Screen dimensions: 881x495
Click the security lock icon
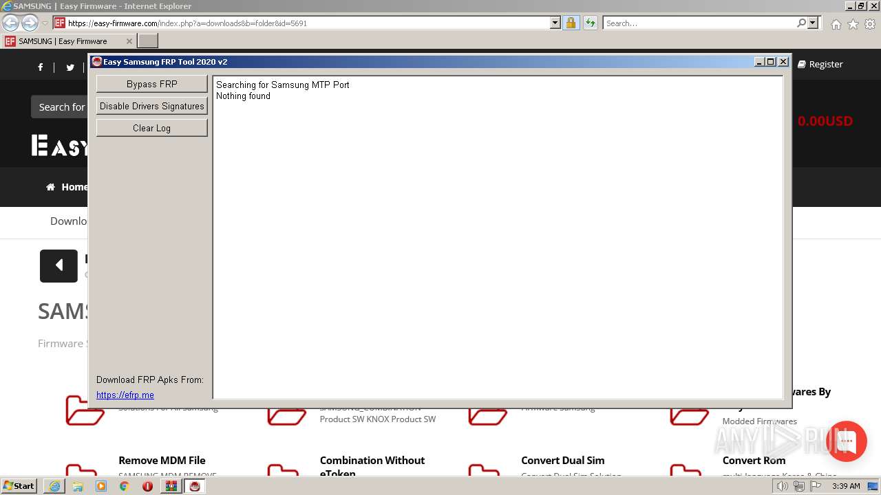571,23
